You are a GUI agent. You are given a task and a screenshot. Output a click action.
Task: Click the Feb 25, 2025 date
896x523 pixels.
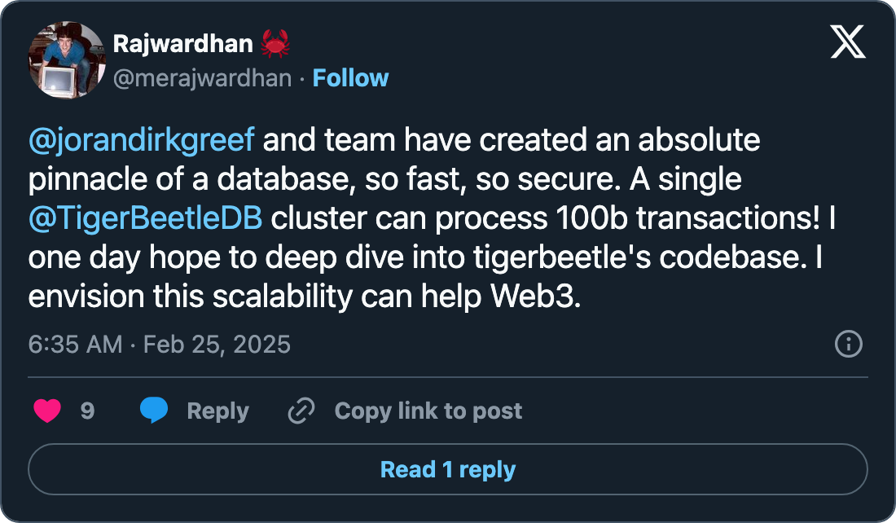click(217, 344)
